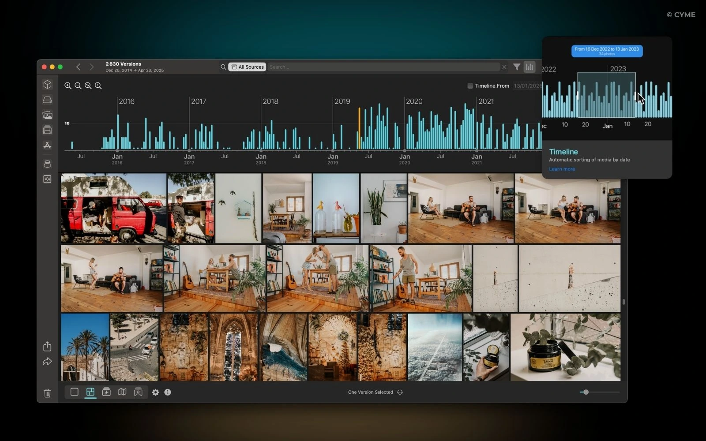Open the filter funnel icon
The height and width of the screenshot is (441, 706).
(516, 67)
